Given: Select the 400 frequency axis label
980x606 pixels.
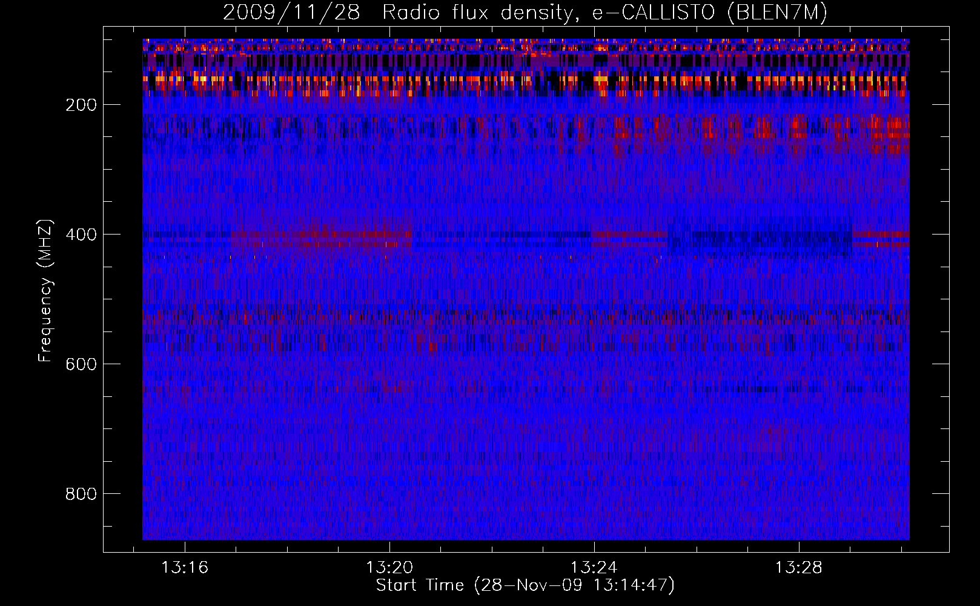Looking at the screenshot, I should coord(81,235).
